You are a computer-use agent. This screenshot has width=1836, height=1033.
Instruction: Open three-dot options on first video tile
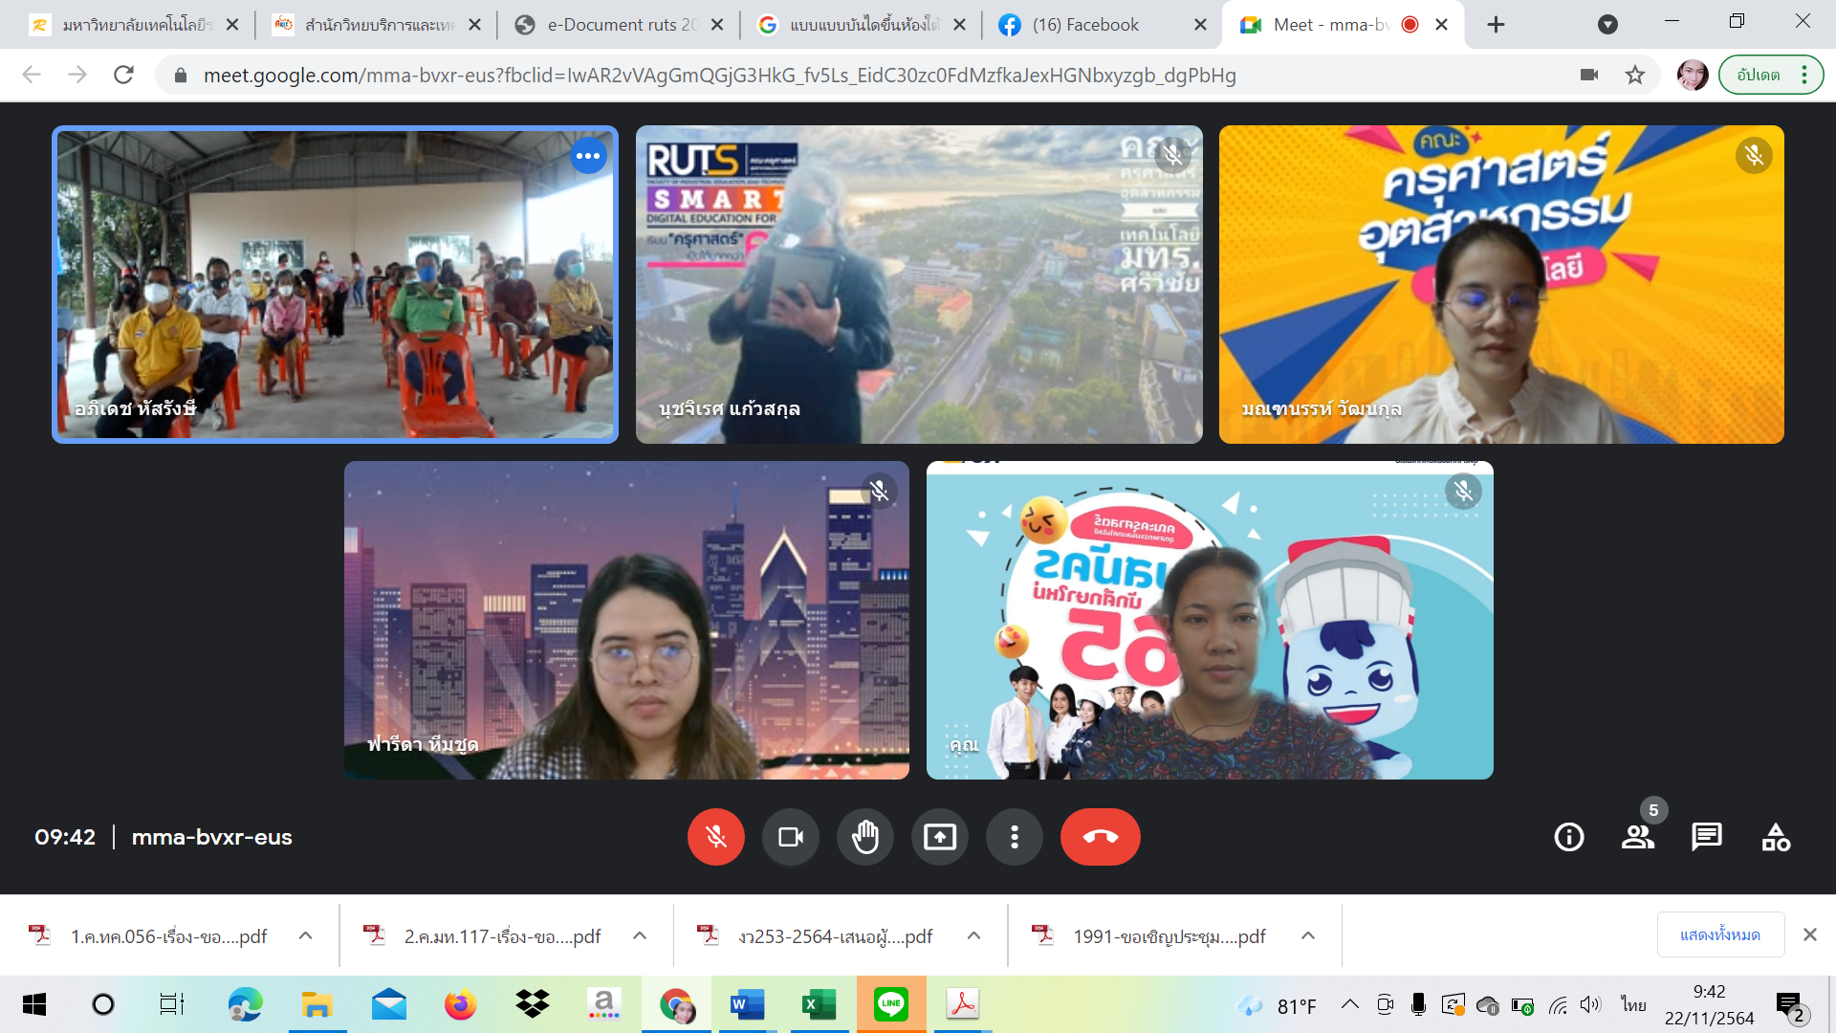pyautogui.click(x=588, y=156)
